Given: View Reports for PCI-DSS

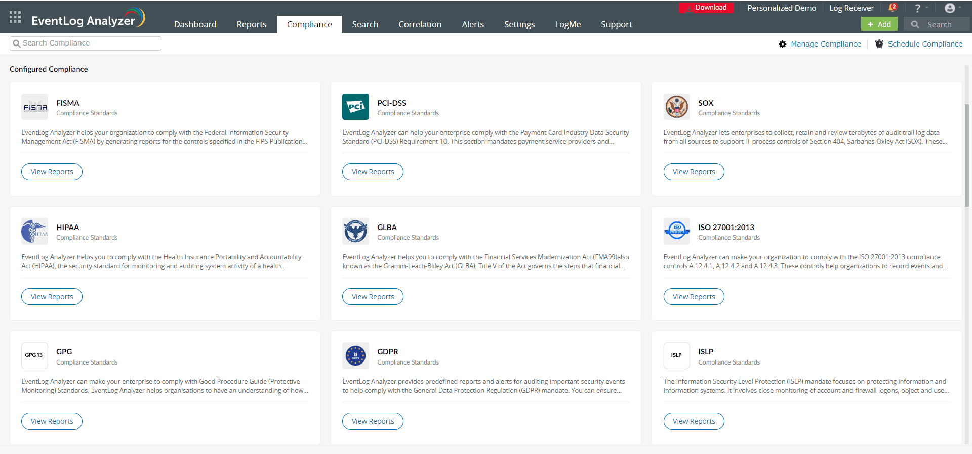Looking at the screenshot, I should point(373,172).
